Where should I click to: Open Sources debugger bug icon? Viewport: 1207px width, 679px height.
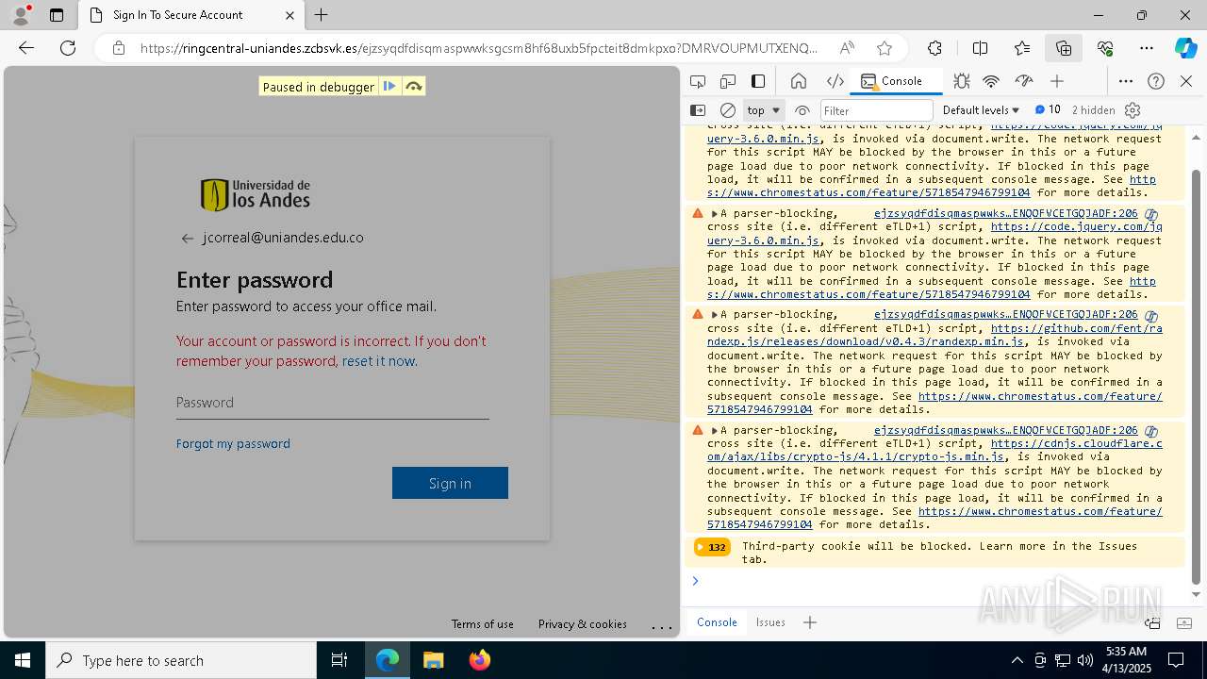coord(961,81)
